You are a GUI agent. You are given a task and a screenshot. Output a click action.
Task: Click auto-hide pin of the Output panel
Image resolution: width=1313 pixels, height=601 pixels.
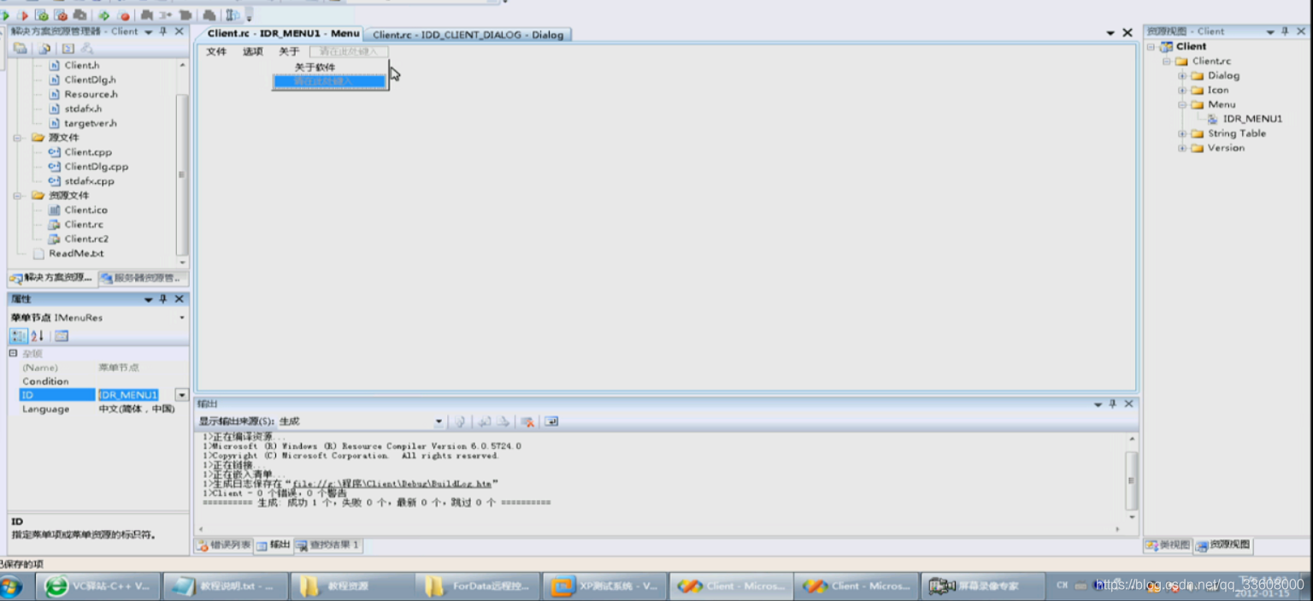tap(1113, 404)
